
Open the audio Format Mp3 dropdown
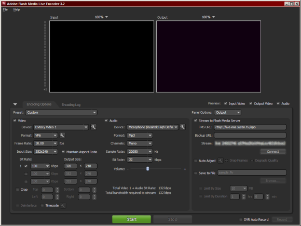tap(140, 135)
